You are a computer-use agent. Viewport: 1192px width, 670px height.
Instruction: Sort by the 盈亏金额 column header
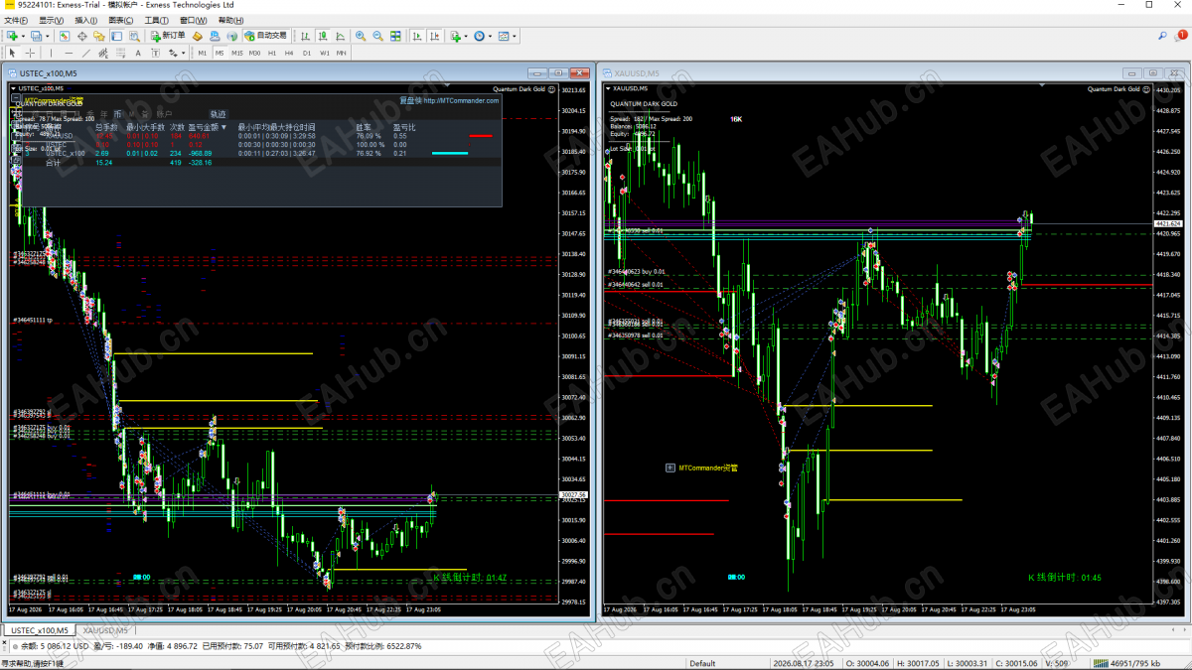(x=208, y=127)
